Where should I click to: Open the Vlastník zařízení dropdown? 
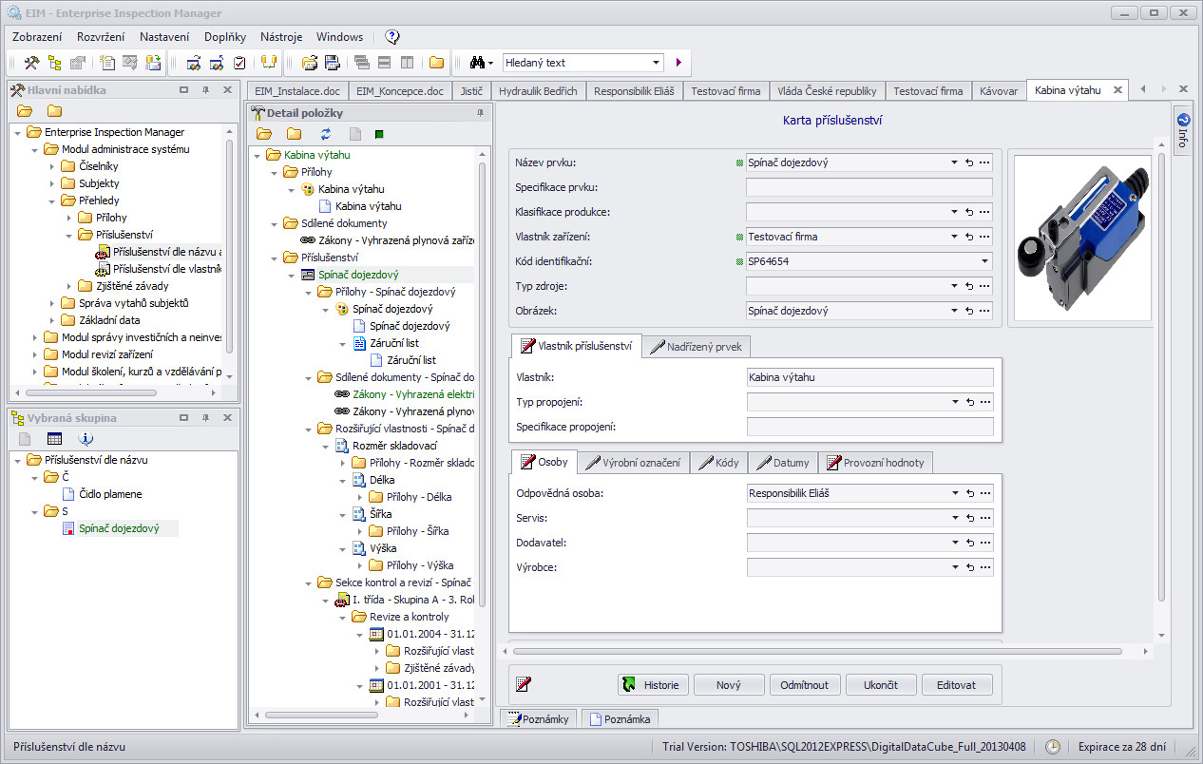point(954,237)
